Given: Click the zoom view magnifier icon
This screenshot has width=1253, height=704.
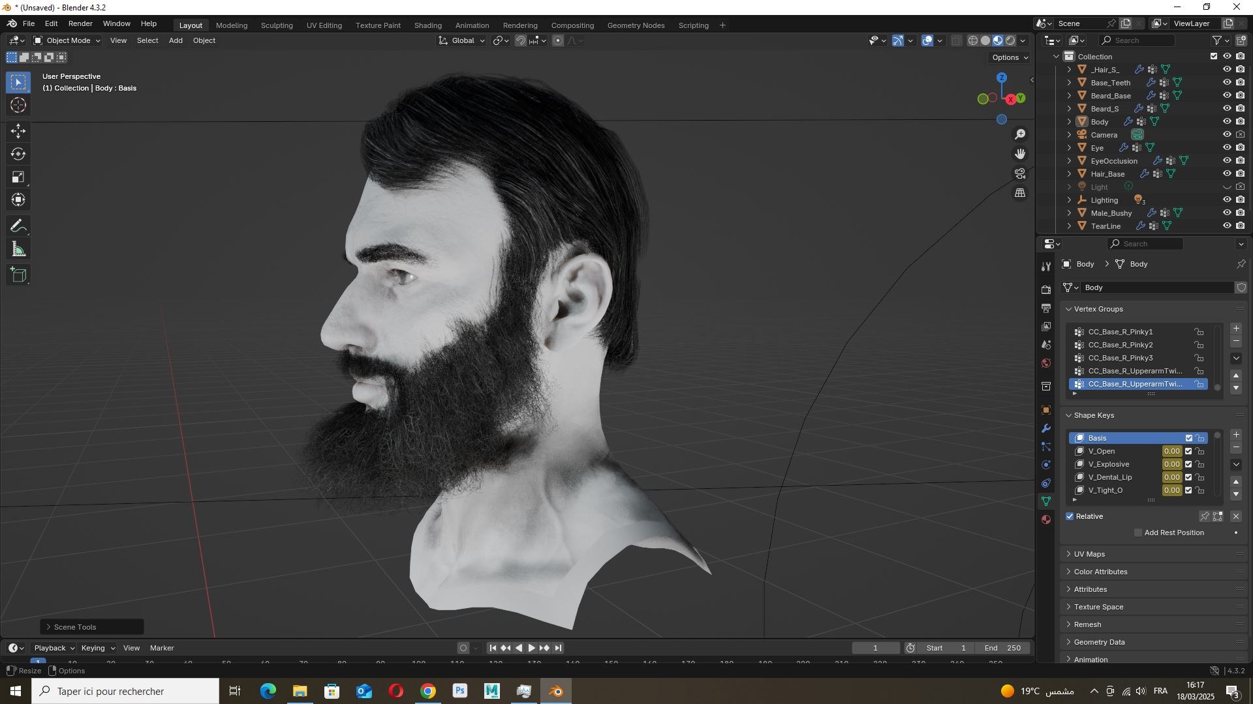Looking at the screenshot, I should (x=1020, y=134).
